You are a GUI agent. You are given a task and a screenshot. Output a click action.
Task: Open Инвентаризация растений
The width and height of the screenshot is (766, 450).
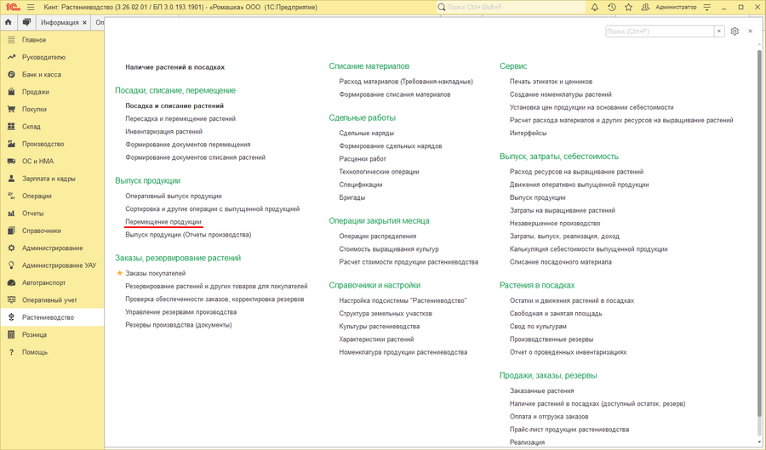coord(163,132)
